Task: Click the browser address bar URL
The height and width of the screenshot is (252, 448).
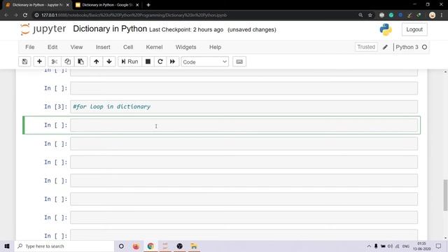Action: coord(134,15)
